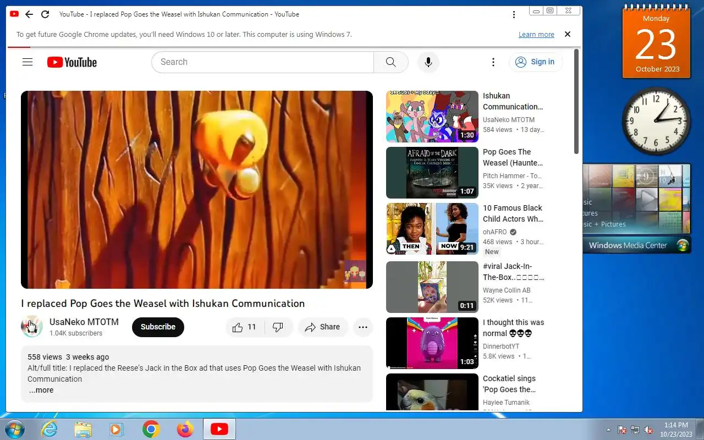Open UsaNeko MTOTM channel avatar
The height and width of the screenshot is (440, 704).
point(32,327)
